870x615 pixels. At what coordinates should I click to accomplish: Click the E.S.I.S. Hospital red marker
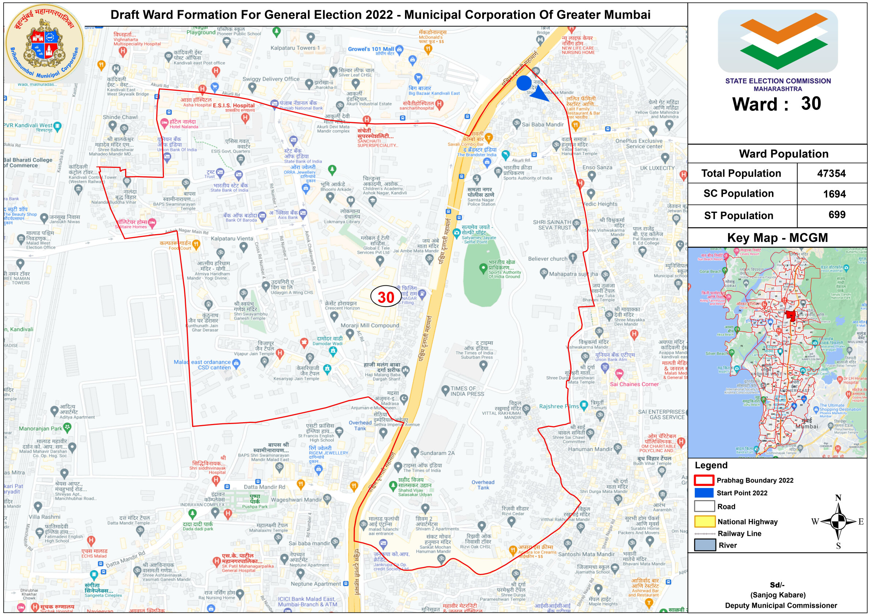click(245, 117)
